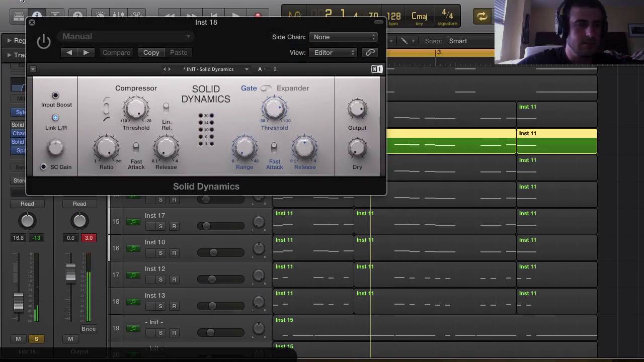Click the gate Range knob
Screen dimensions: 644x362
[x=244, y=148]
